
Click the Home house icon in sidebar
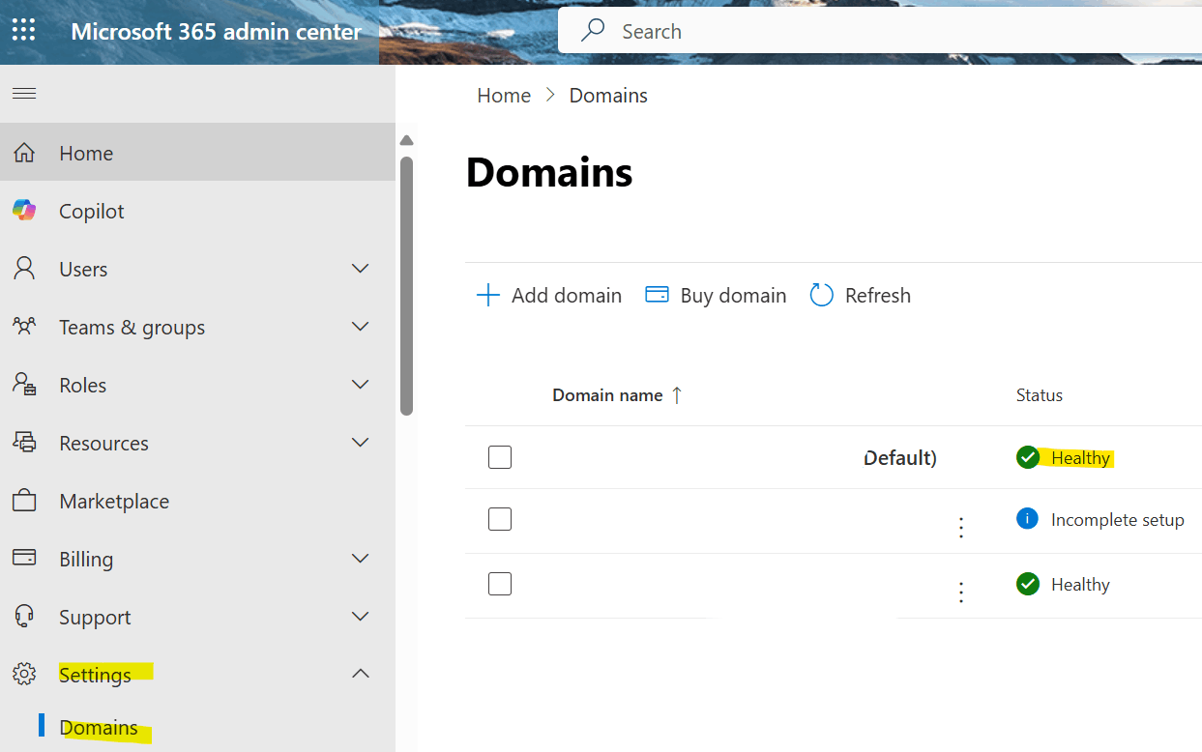24,153
